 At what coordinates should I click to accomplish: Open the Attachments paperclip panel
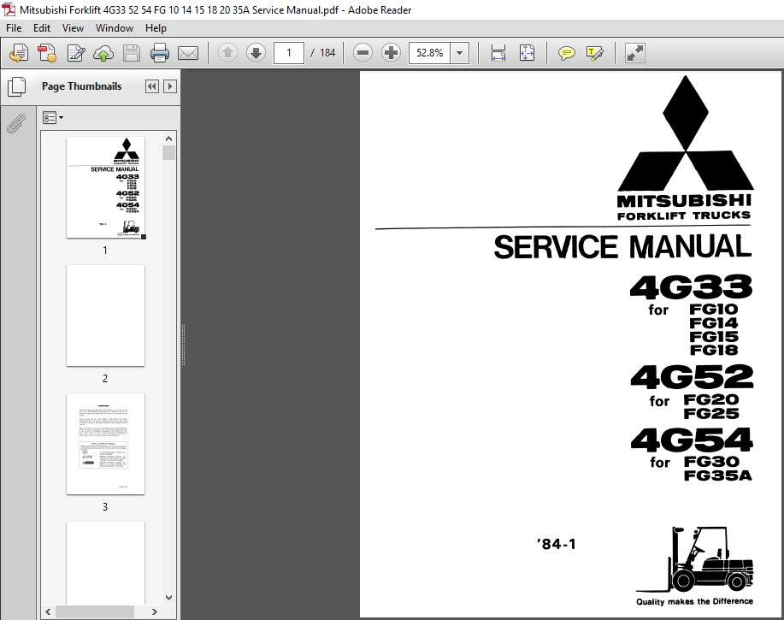pos(16,123)
